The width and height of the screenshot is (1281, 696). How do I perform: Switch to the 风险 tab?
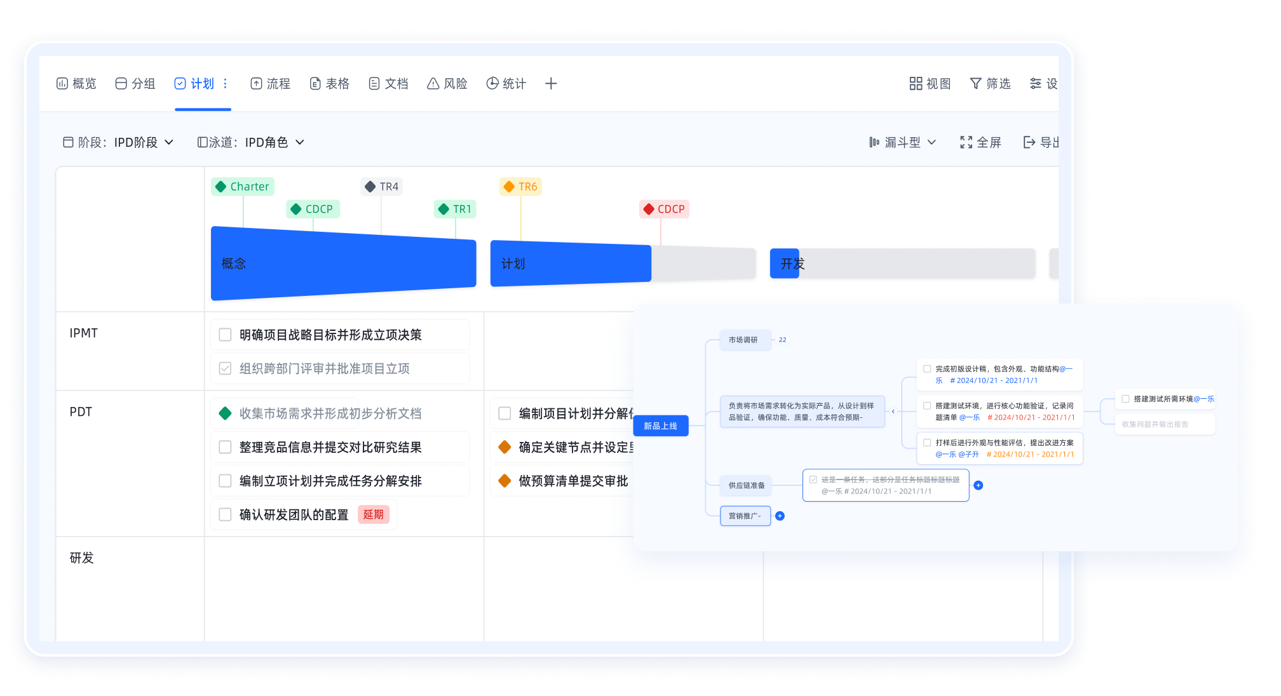coord(447,84)
